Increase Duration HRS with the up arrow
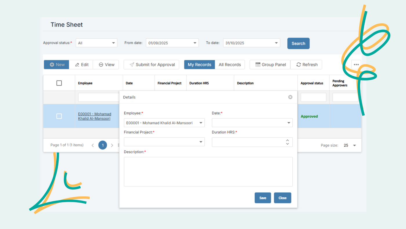406x229 pixels. pos(287,140)
